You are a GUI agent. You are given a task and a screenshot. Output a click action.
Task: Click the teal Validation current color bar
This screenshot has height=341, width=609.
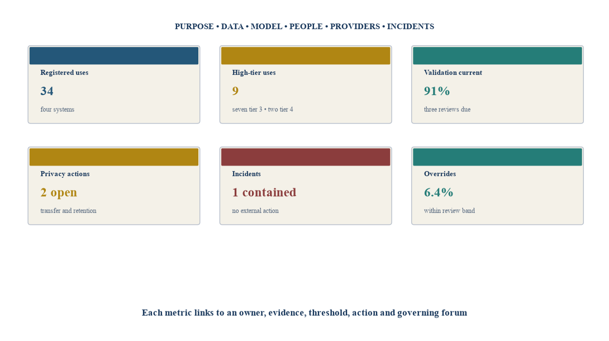click(497, 55)
